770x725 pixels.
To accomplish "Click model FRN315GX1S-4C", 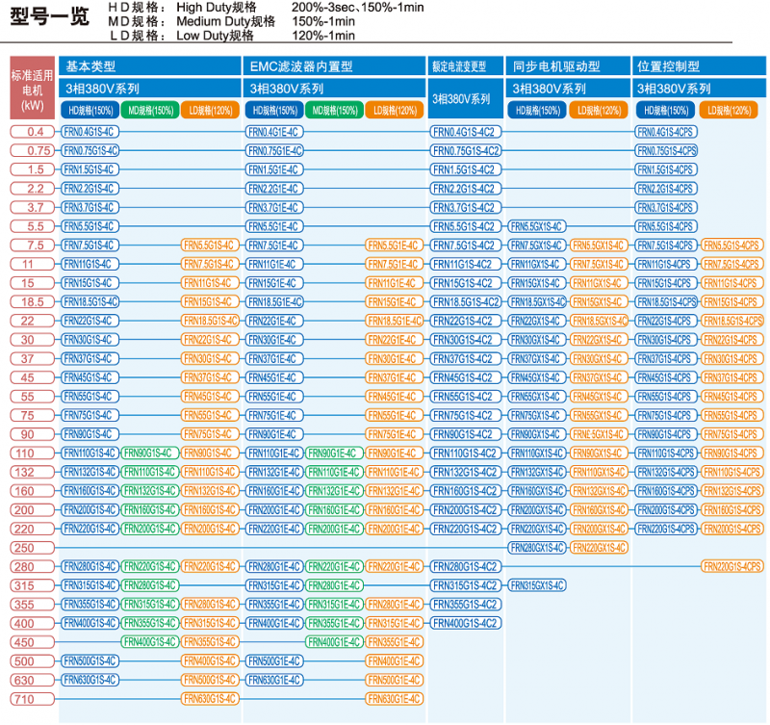I will pos(537,585).
